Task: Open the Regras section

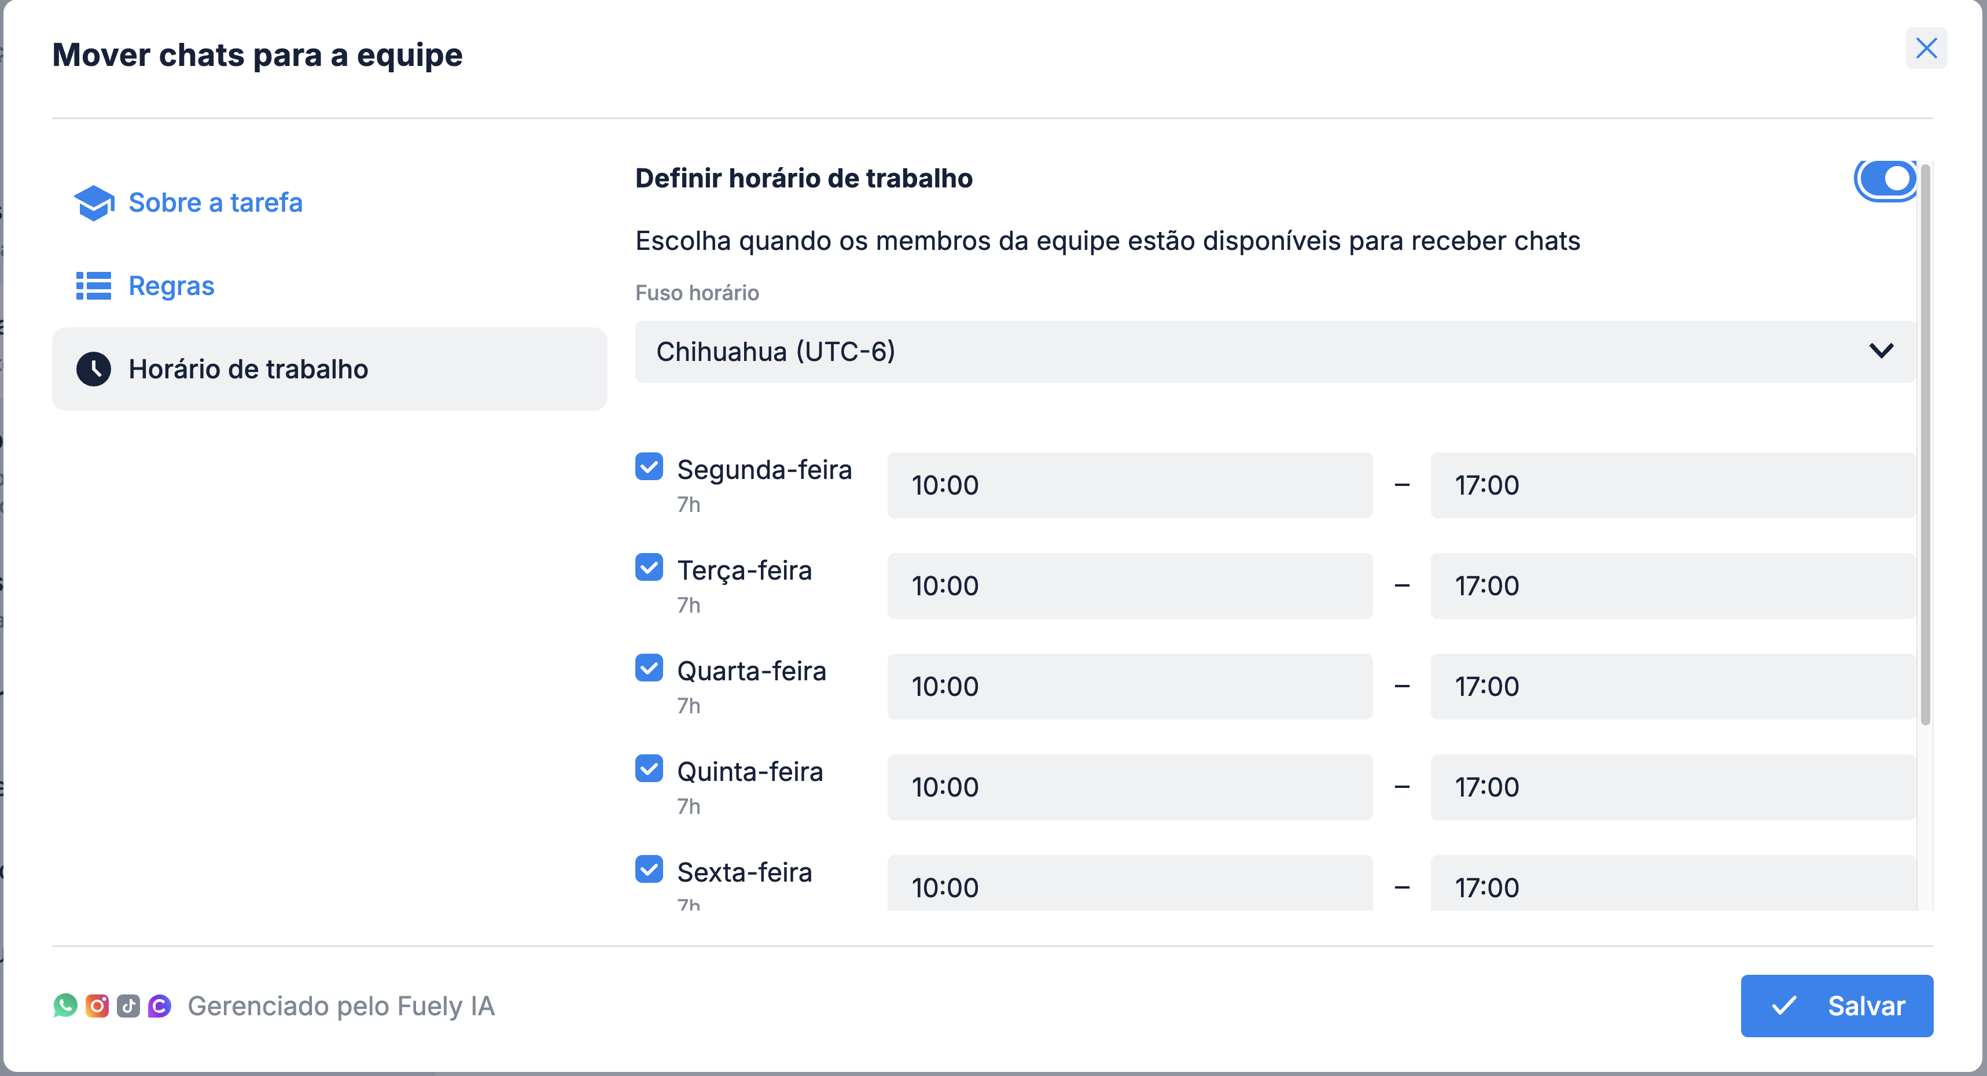Action: tap(171, 286)
